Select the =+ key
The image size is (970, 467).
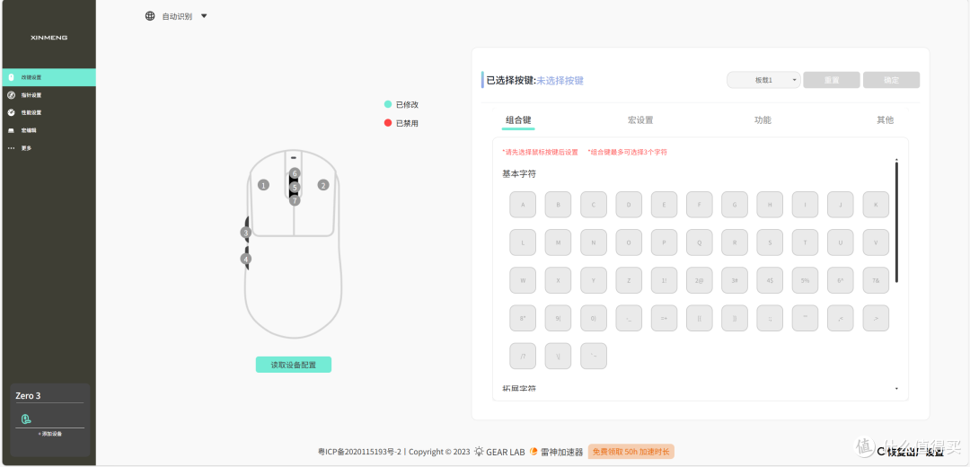point(664,318)
